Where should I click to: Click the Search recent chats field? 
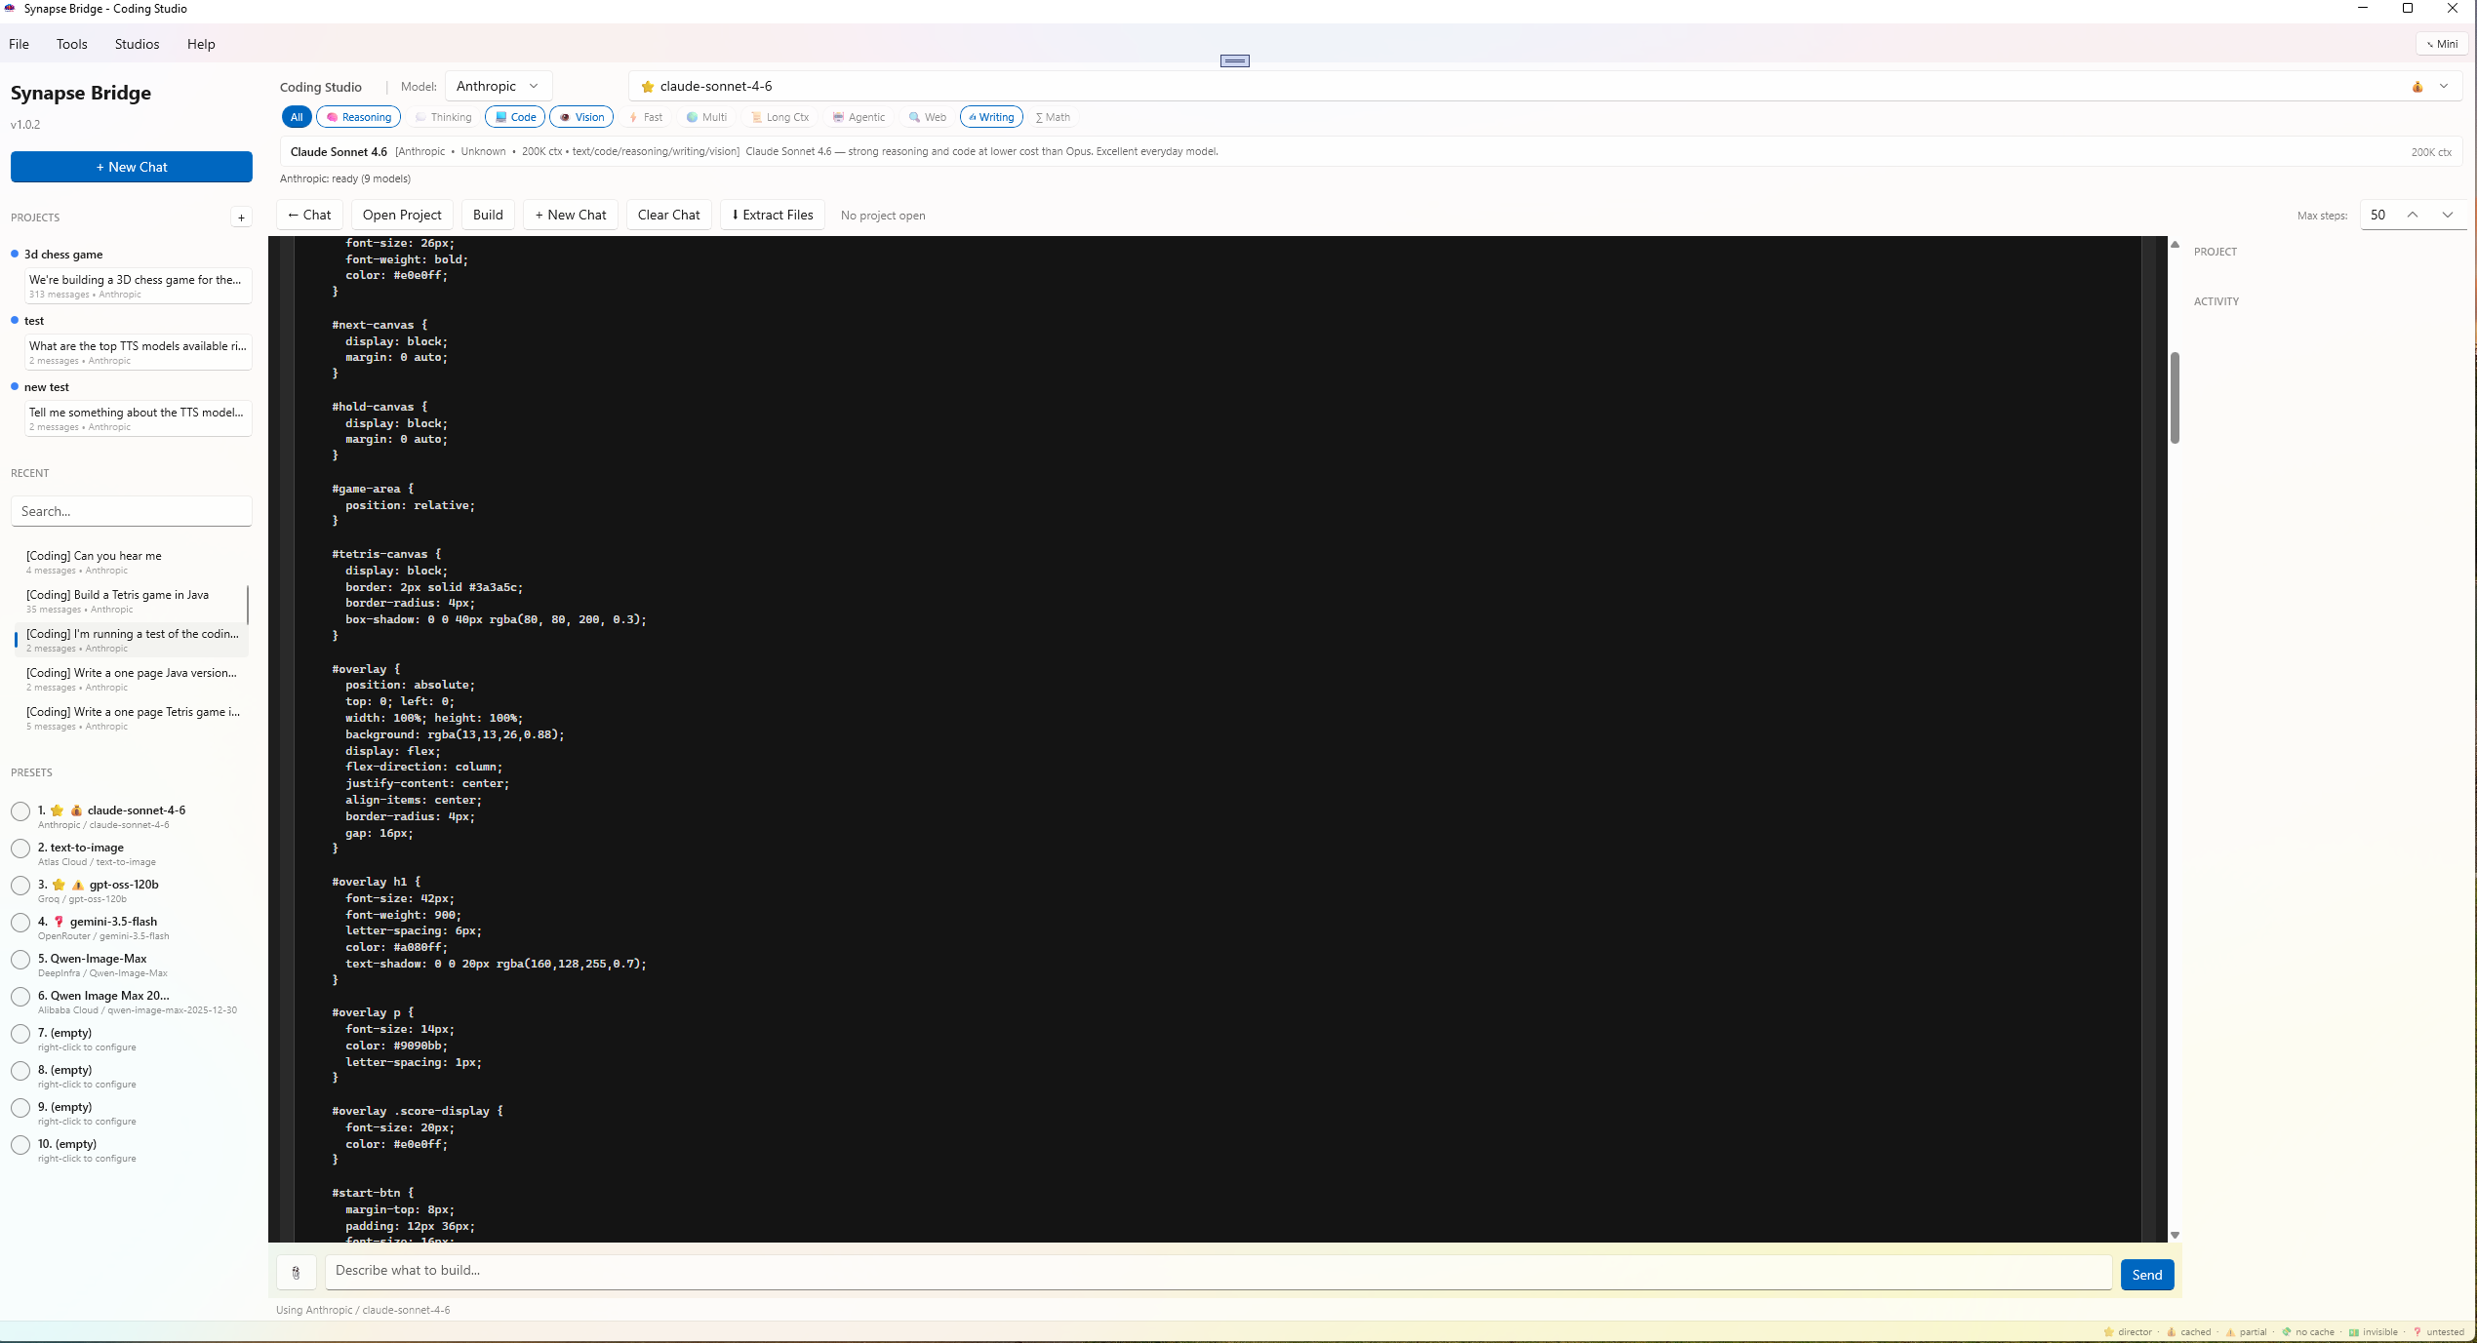pos(132,511)
